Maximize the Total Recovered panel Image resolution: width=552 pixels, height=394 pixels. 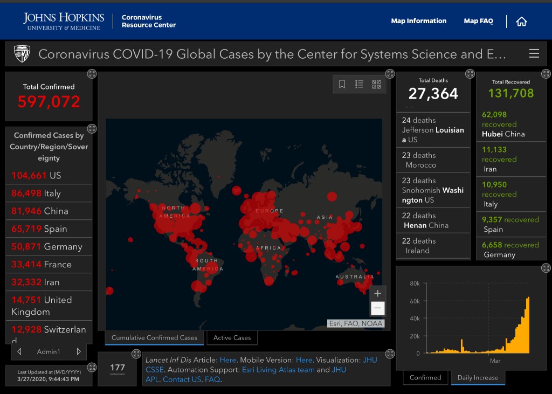pos(546,73)
